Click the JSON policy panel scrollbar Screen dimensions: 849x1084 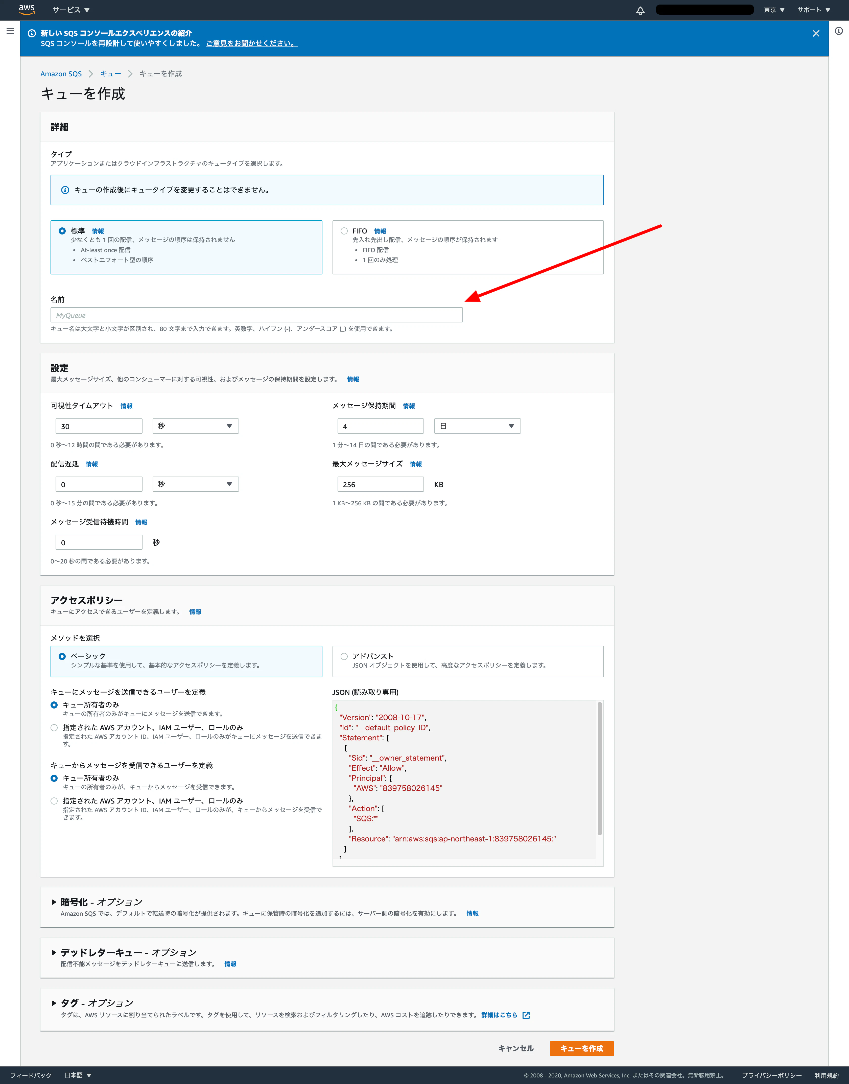click(599, 768)
